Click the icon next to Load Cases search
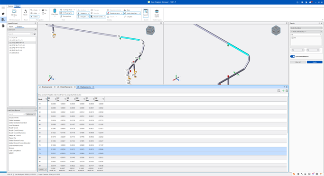This screenshot has width=324, height=176. tap(35, 34)
